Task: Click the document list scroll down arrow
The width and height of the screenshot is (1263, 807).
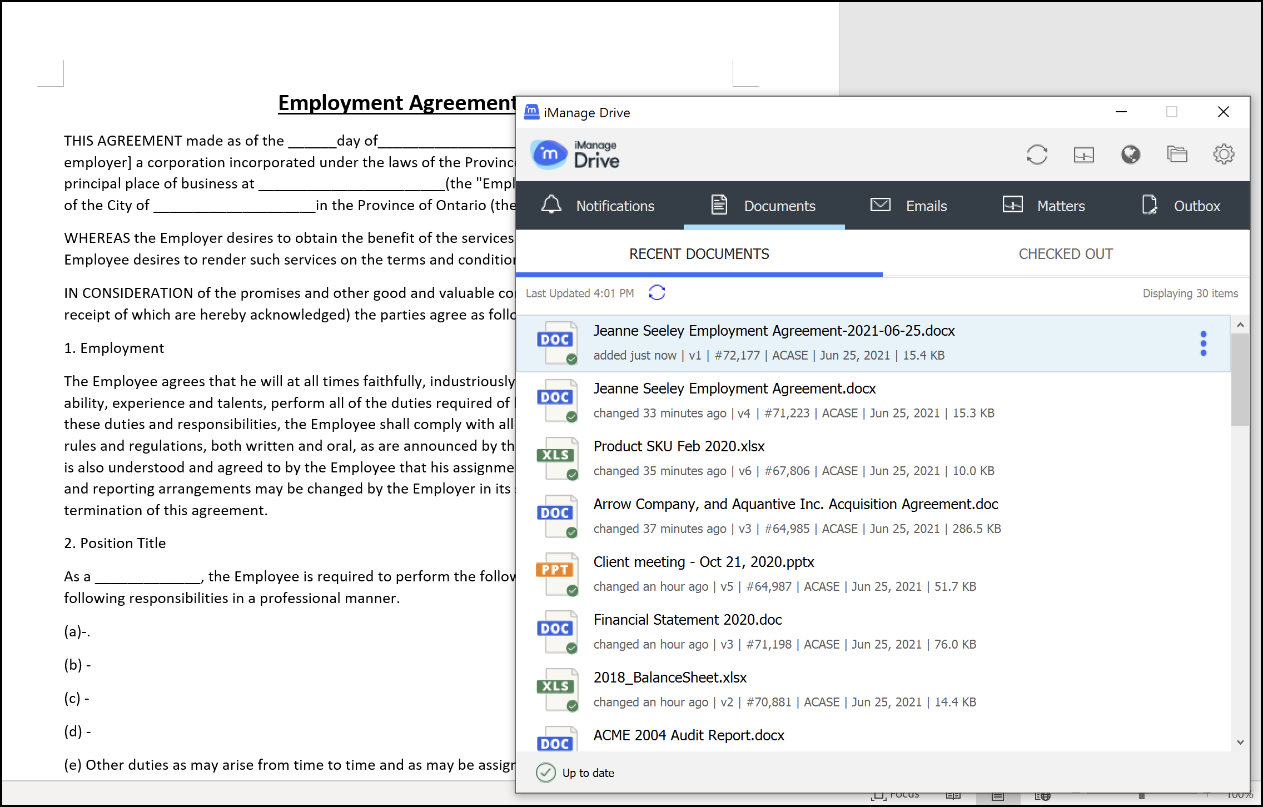Action: tap(1240, 743)
